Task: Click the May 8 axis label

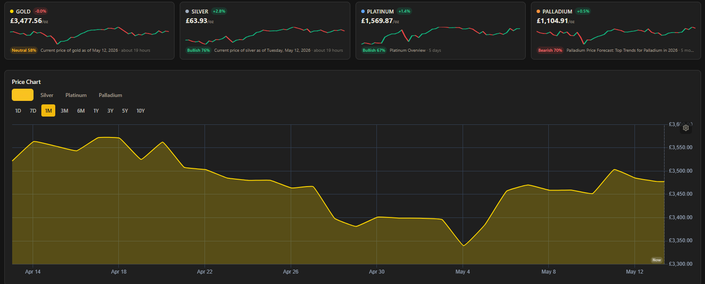Action: (x=549, y=272)
